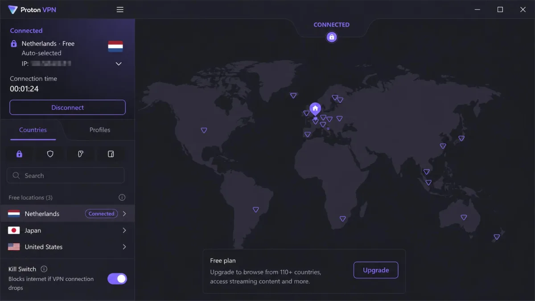Viewport: 535px width, 301px height.
Task: Expand the Netherlands server list chevron
Action: pyautogui.click(x=124, y=214)
